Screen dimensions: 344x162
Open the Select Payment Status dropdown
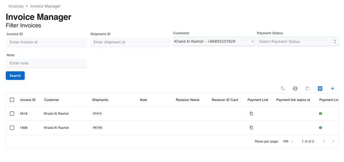click(x=298, y=41)
